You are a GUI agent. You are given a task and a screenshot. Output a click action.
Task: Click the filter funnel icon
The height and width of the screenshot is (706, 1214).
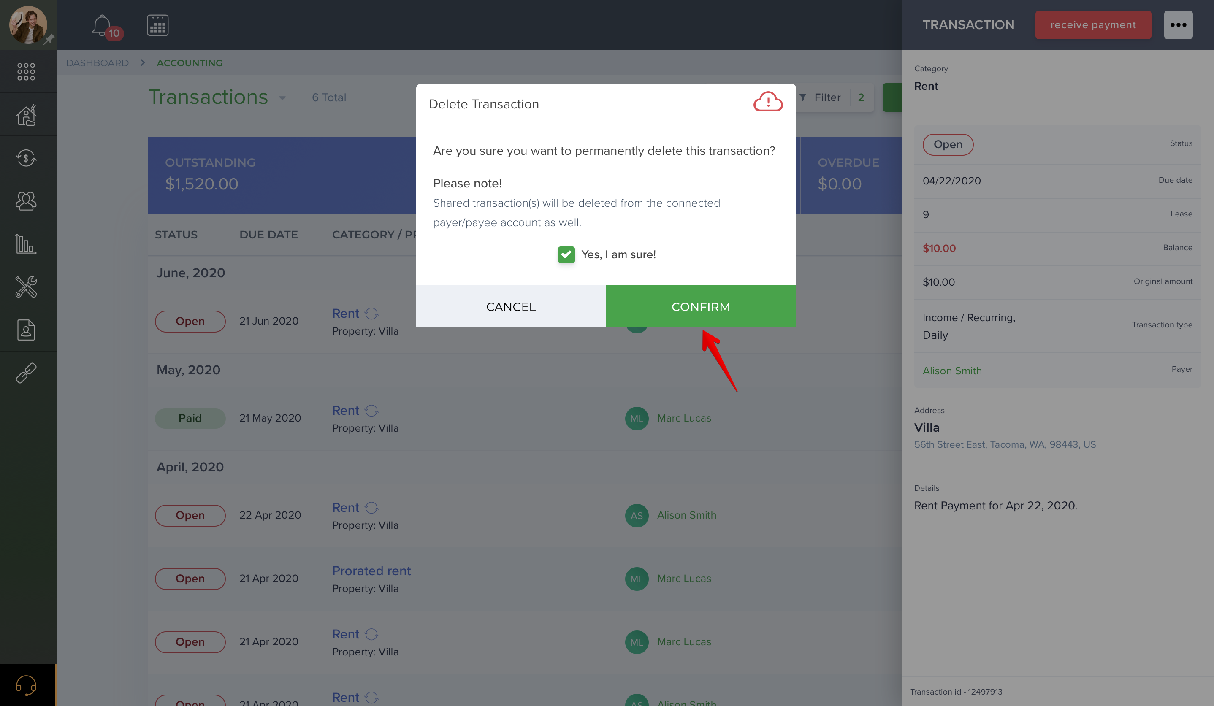[x=802, y=98]
